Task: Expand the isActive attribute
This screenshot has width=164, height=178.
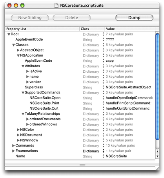Action: [x=27, y=71]
